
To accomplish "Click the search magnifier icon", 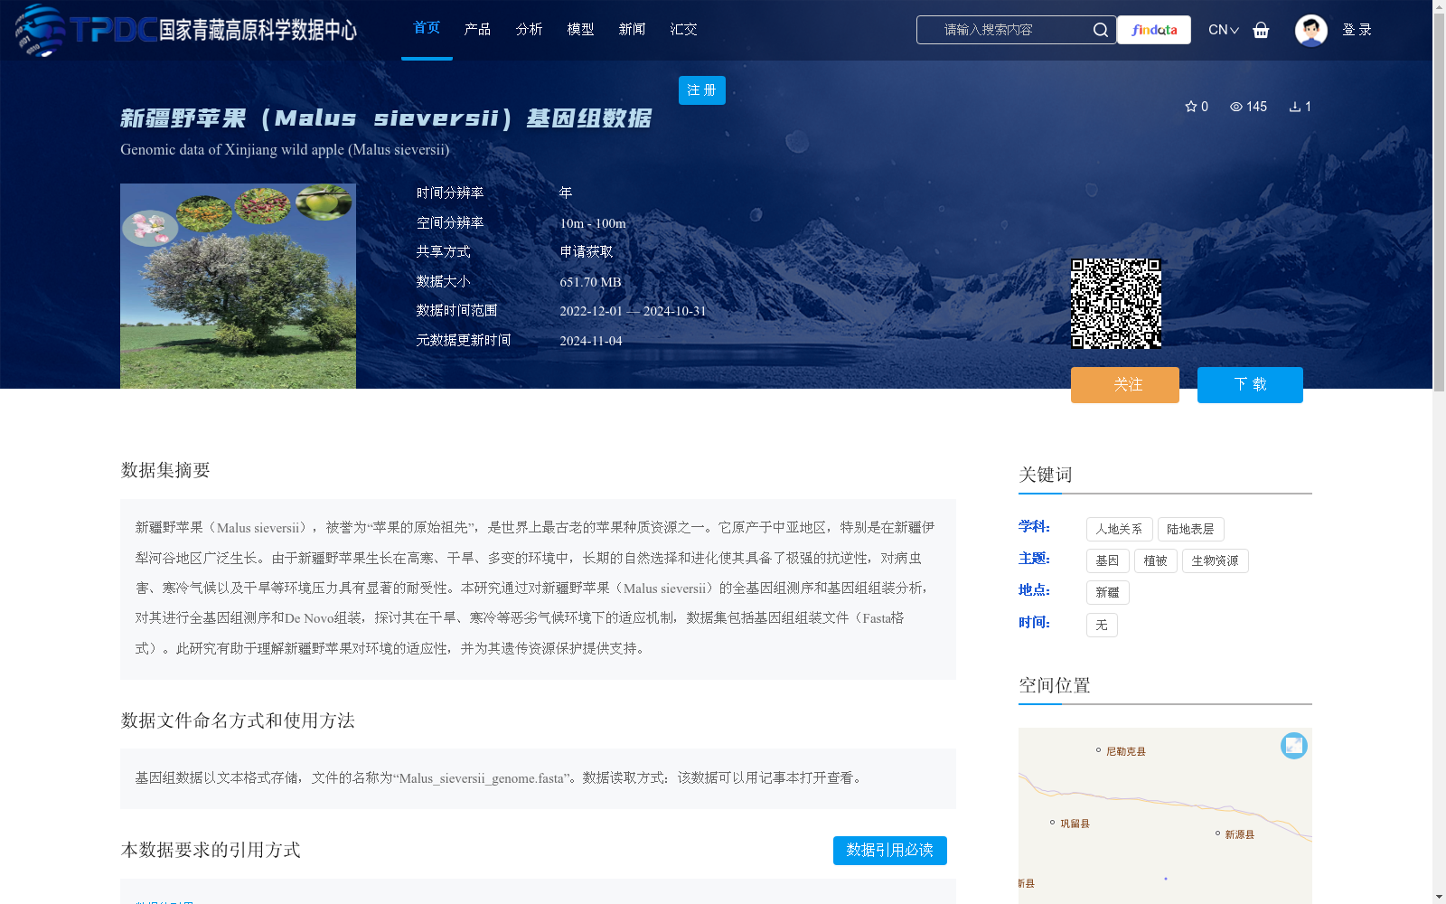I will [1100, 30].
